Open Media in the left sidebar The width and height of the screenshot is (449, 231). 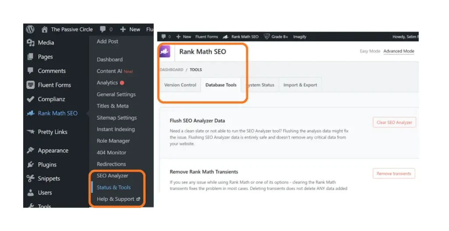(x=46, y=43)
